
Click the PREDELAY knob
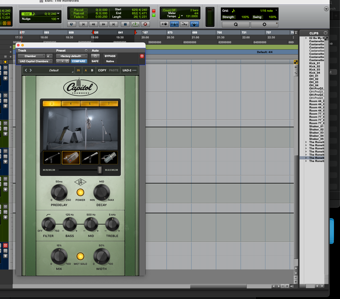point(59,192)
